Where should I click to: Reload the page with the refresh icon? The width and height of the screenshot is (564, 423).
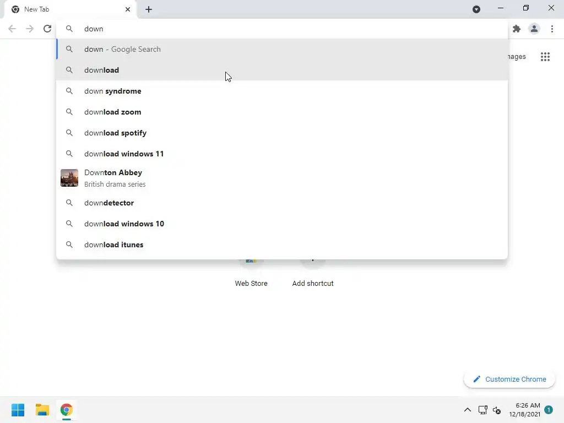pos(47,29)
